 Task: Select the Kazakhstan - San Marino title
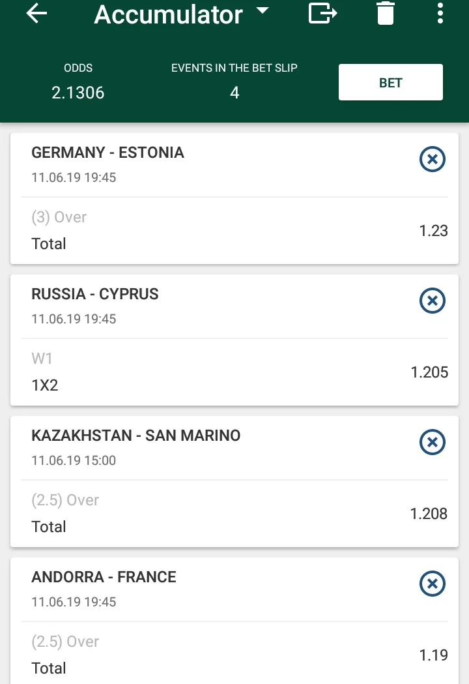point(135,436)
